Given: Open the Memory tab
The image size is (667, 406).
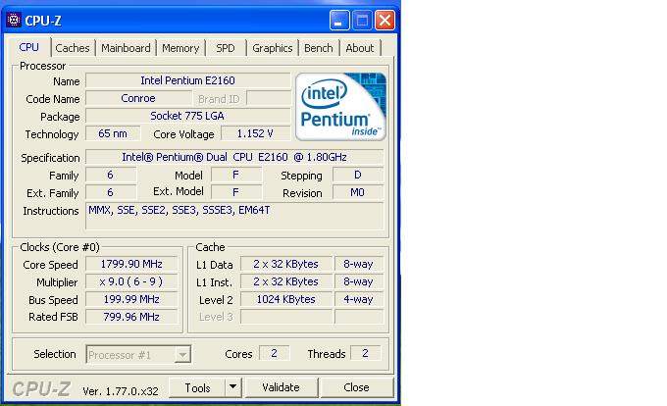Looking at the screenshot, I should click(180, 48).
